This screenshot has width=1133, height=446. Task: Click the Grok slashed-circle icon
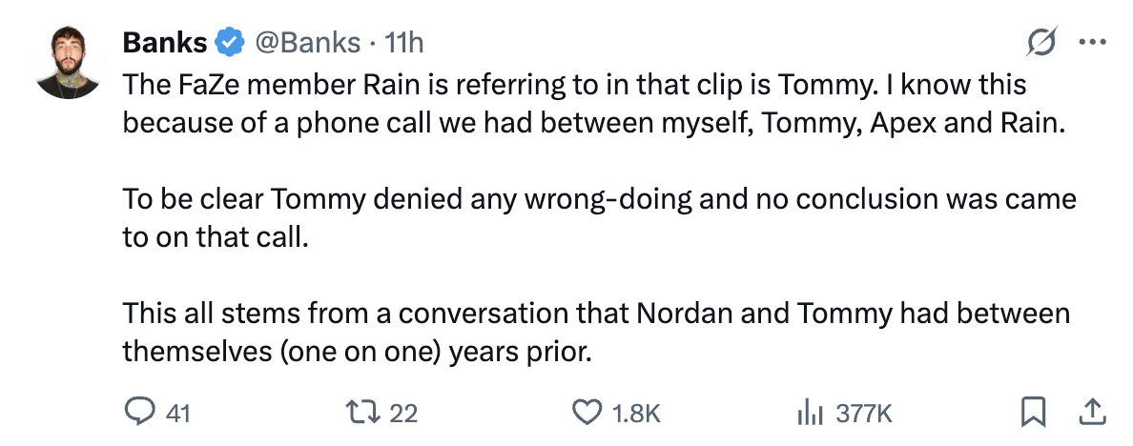(1041, 43)
